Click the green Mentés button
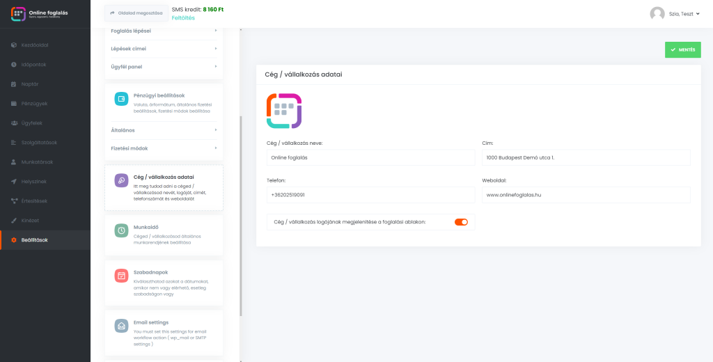The height and width of the screenshot is (362, 713). point(682,50)
